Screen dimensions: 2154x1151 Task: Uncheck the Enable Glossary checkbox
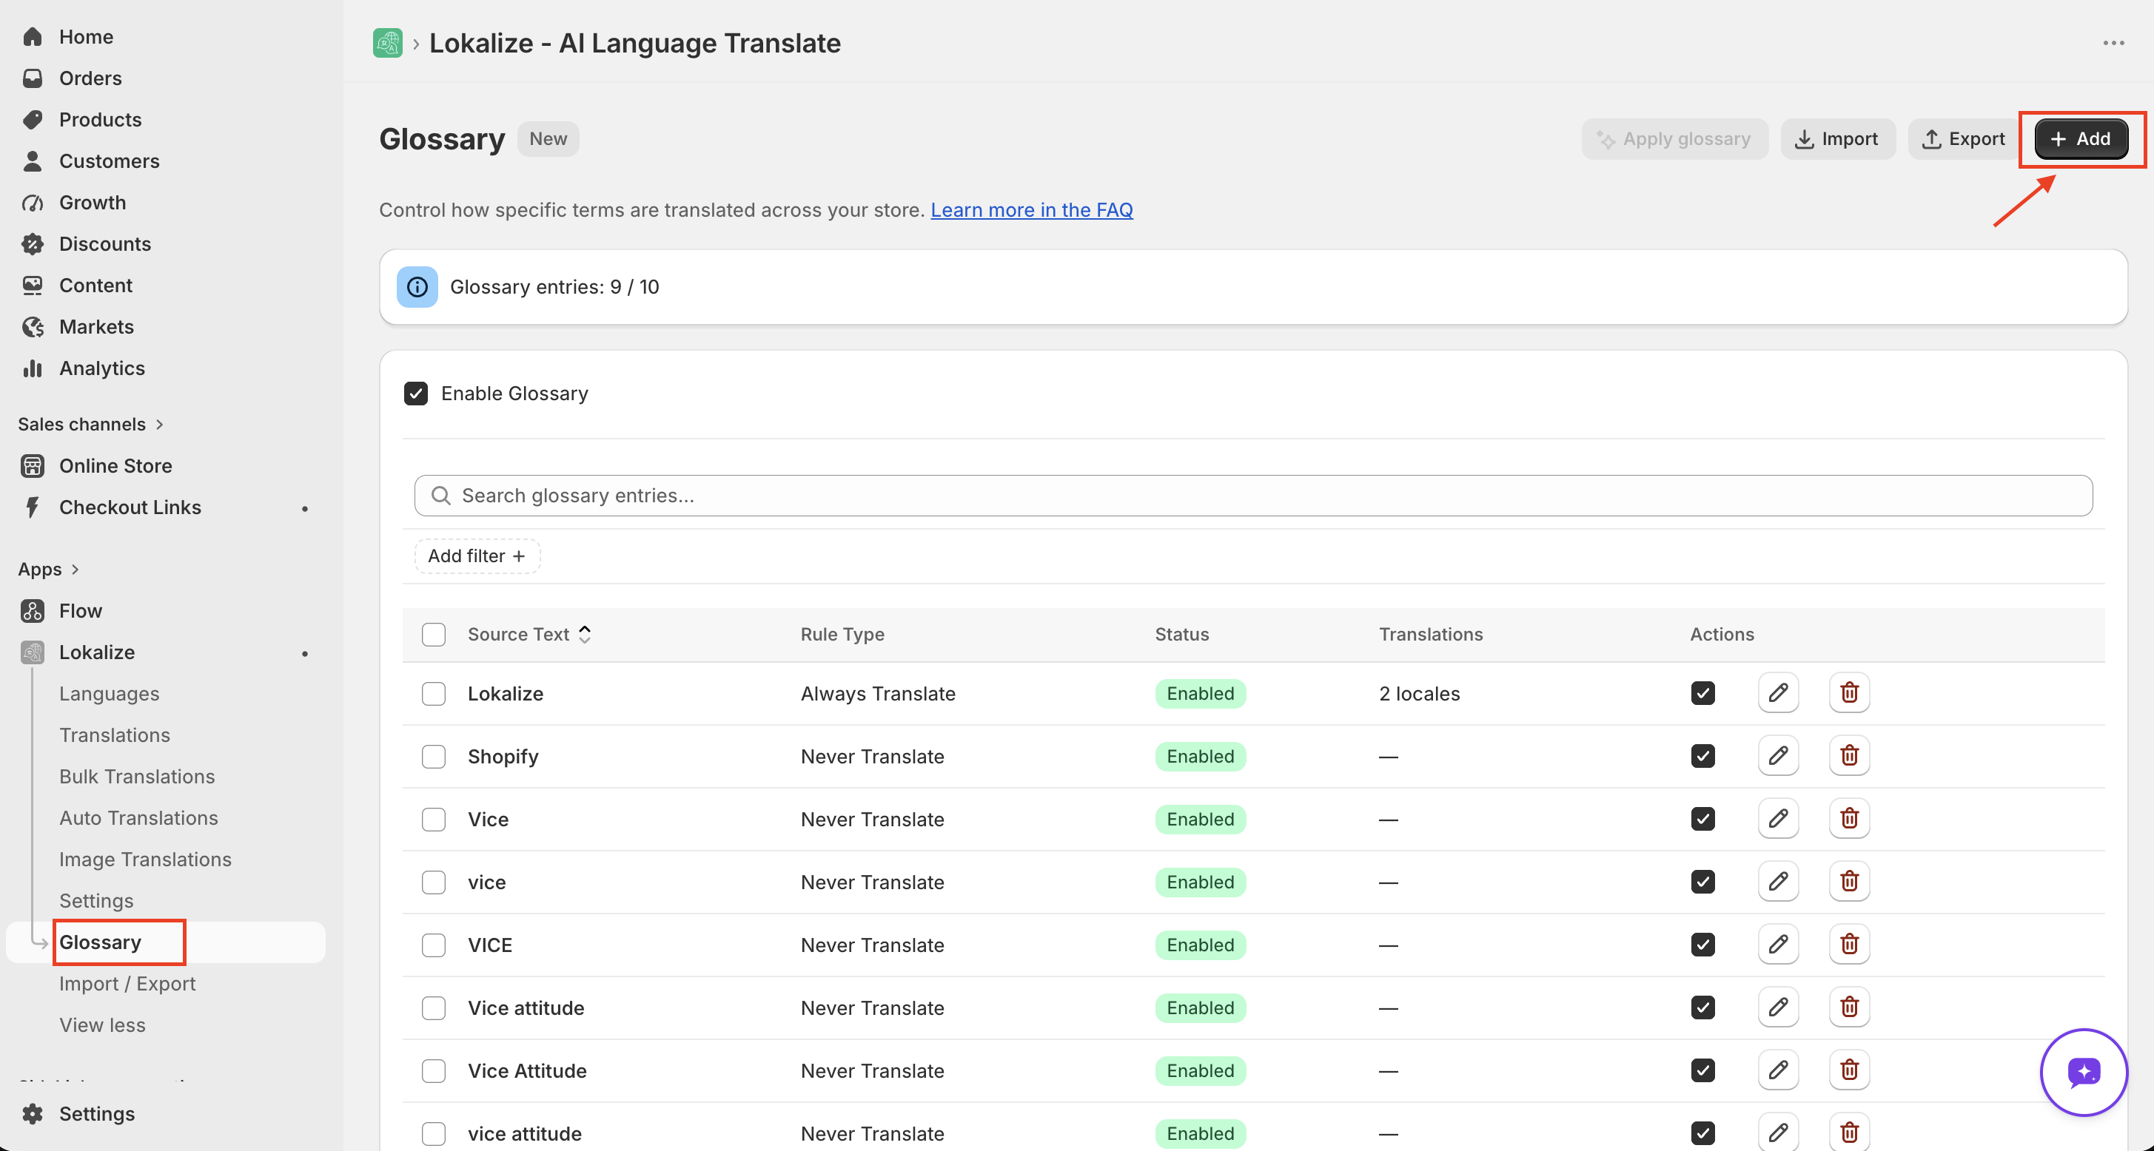(x=415, y=393)
